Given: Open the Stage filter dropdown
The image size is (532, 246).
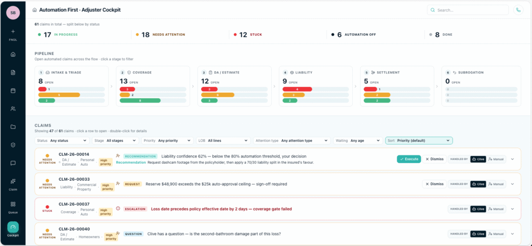Looking at the screenshot, I should [115, 140].
